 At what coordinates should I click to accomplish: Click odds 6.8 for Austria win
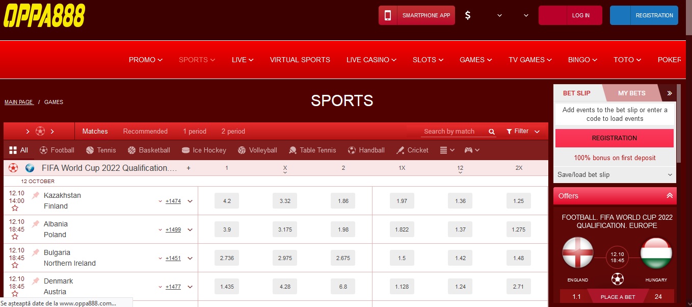[x=343, y=287]
